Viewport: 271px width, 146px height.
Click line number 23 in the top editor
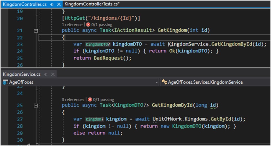coord(20,45)
